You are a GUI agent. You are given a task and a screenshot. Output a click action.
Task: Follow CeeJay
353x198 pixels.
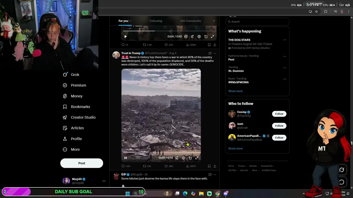[279, 114]
